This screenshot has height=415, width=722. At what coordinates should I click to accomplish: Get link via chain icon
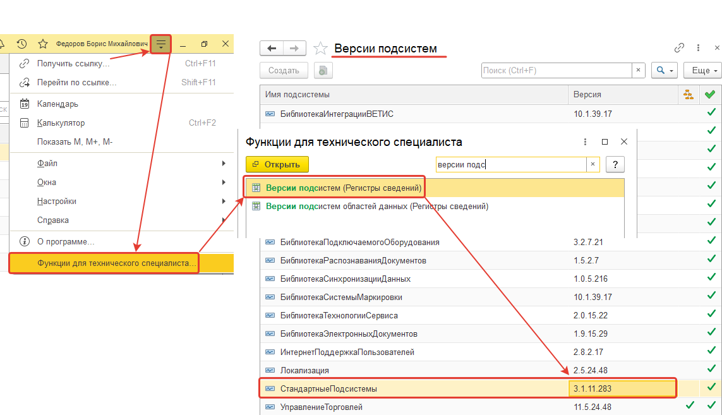tap(679, 48)
